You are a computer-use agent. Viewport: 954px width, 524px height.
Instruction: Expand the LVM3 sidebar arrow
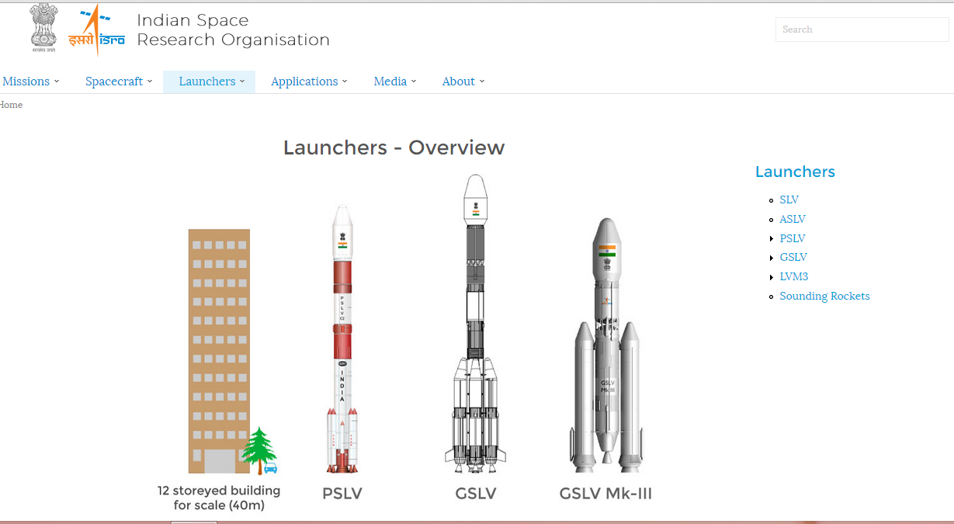pos(772,276)
